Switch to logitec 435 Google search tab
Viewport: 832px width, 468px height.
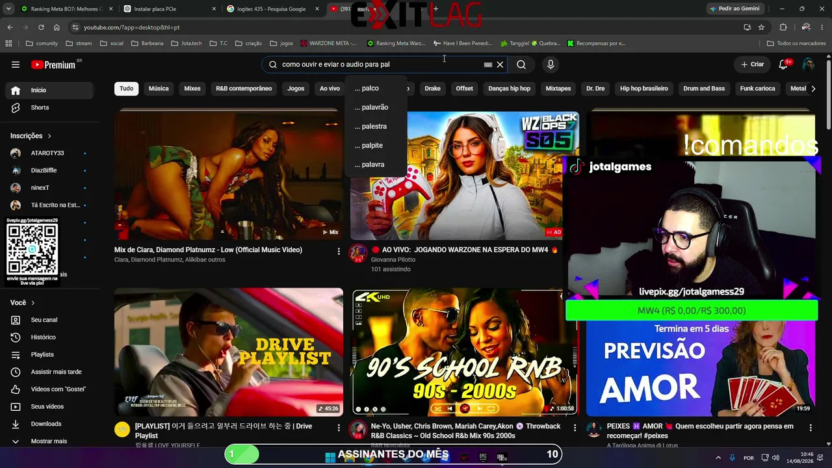273,9
